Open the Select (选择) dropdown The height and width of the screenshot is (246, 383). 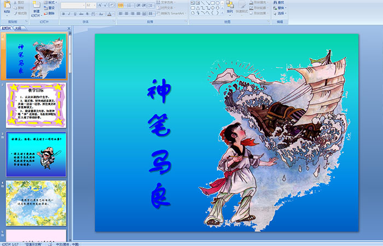click(x=280, y=13)
